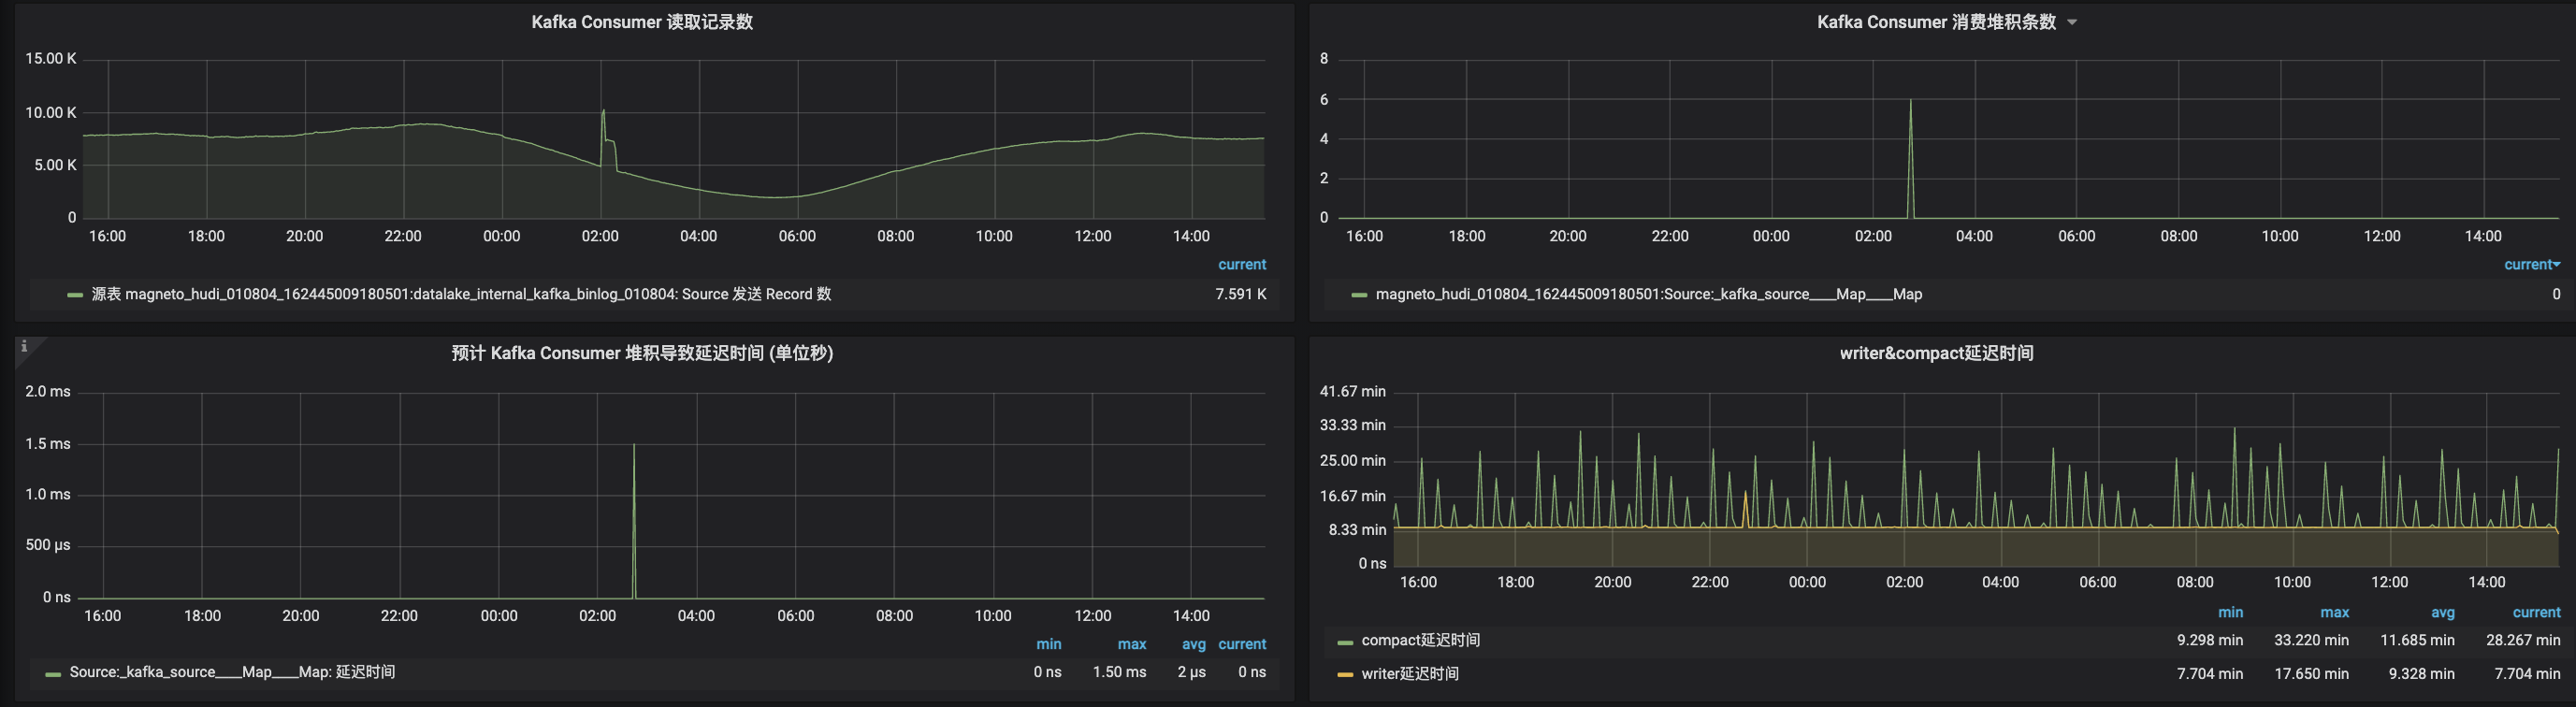The width and height of the screenshot is (2576, 707).
Task: Click the spike near 02:00 in 读取记录数 graph
Action: [603, 111]
